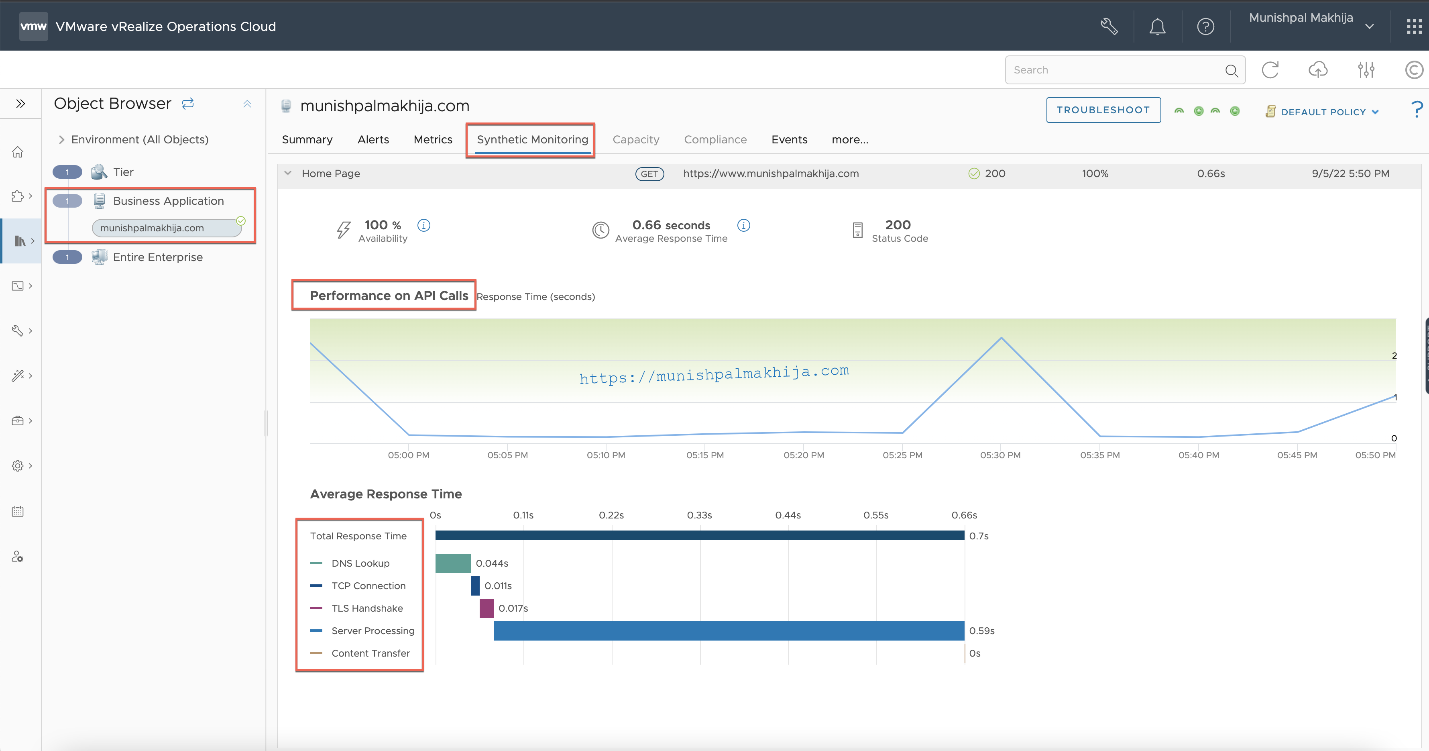
Task: Open the magic wand optimize sidebar icon
Action: tap(18, 376)
